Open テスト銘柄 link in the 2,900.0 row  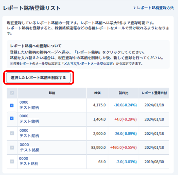coord(29,136)
